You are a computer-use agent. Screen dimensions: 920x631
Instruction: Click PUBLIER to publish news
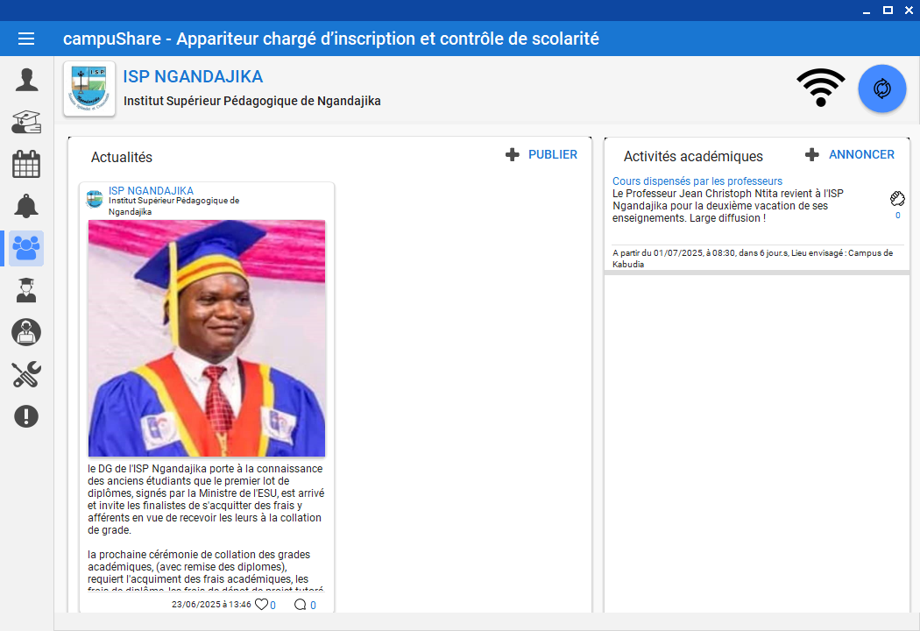click(x=542, y=154)
